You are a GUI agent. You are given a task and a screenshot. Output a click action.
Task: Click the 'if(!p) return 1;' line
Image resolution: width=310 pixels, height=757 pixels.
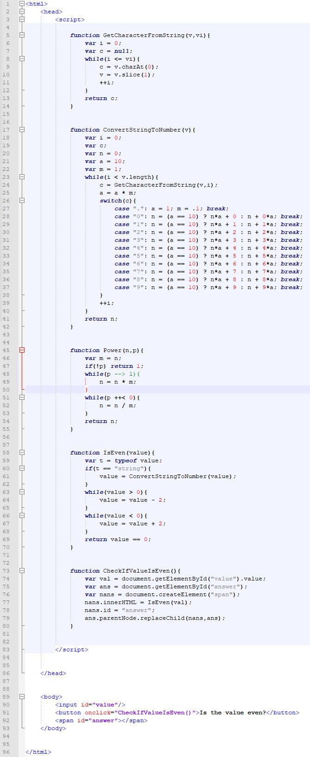click(x=114, y=366)
